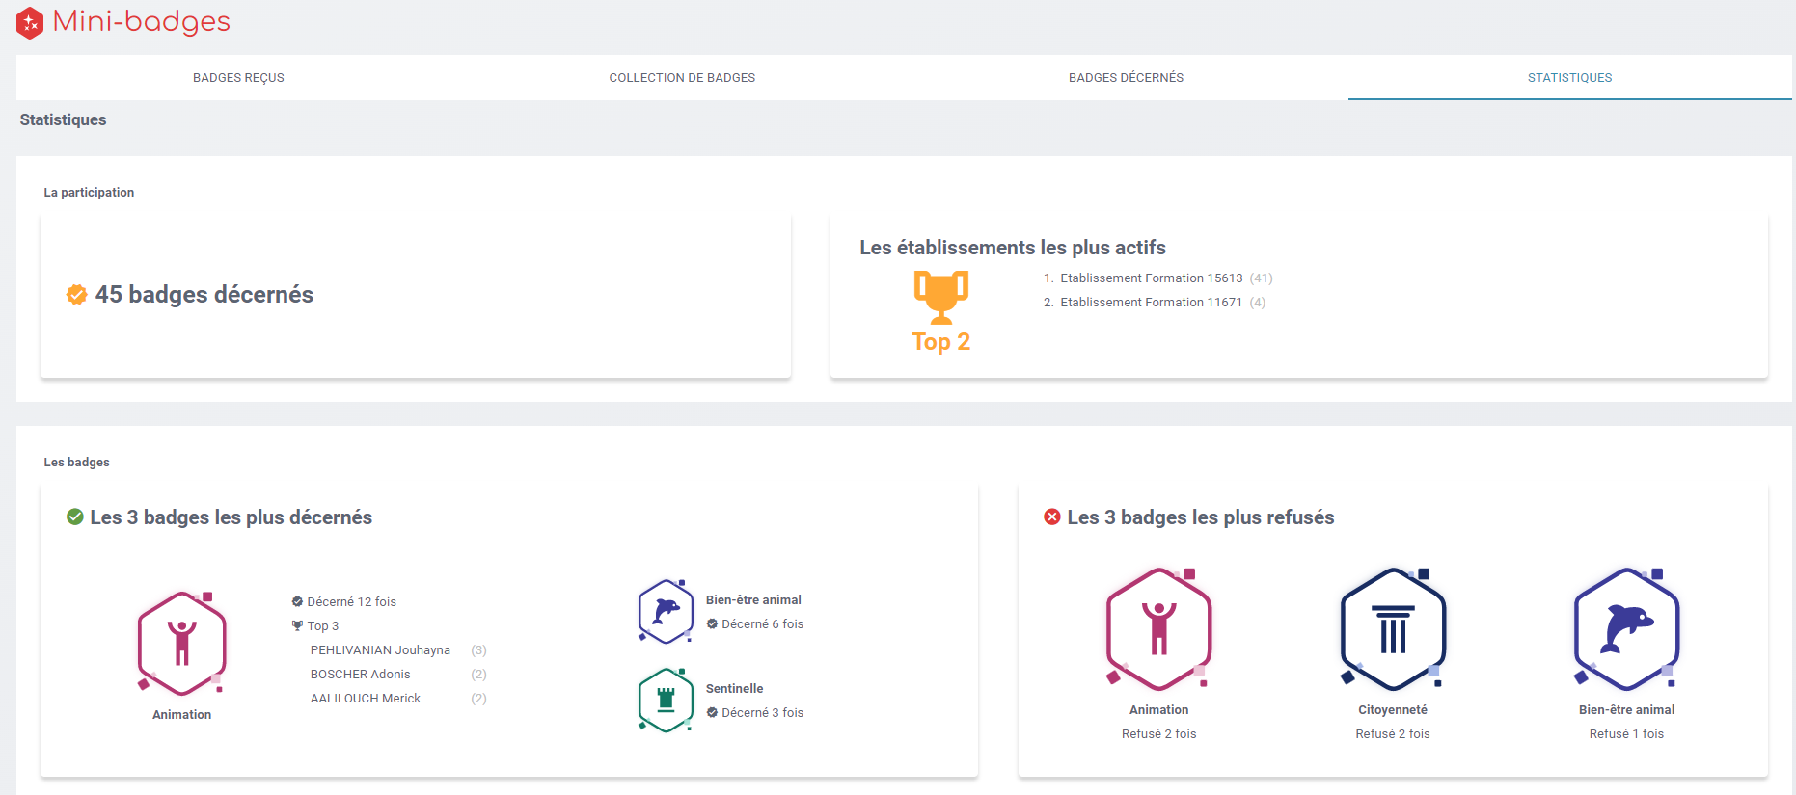Click the Mini-badges app logo icon
1796x795 pixels.
pos(30,22)
